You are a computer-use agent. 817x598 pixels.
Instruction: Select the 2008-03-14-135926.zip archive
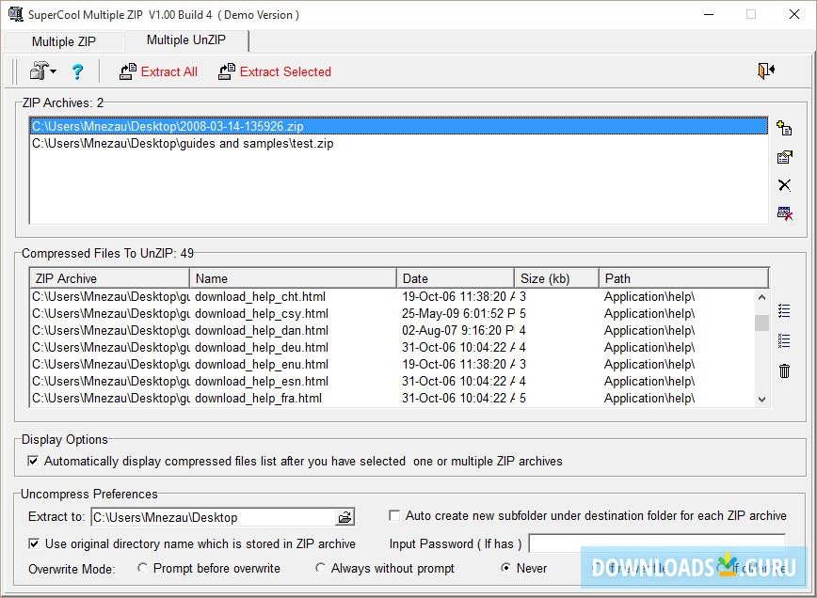pyautogui.click(x=398, y=127)
